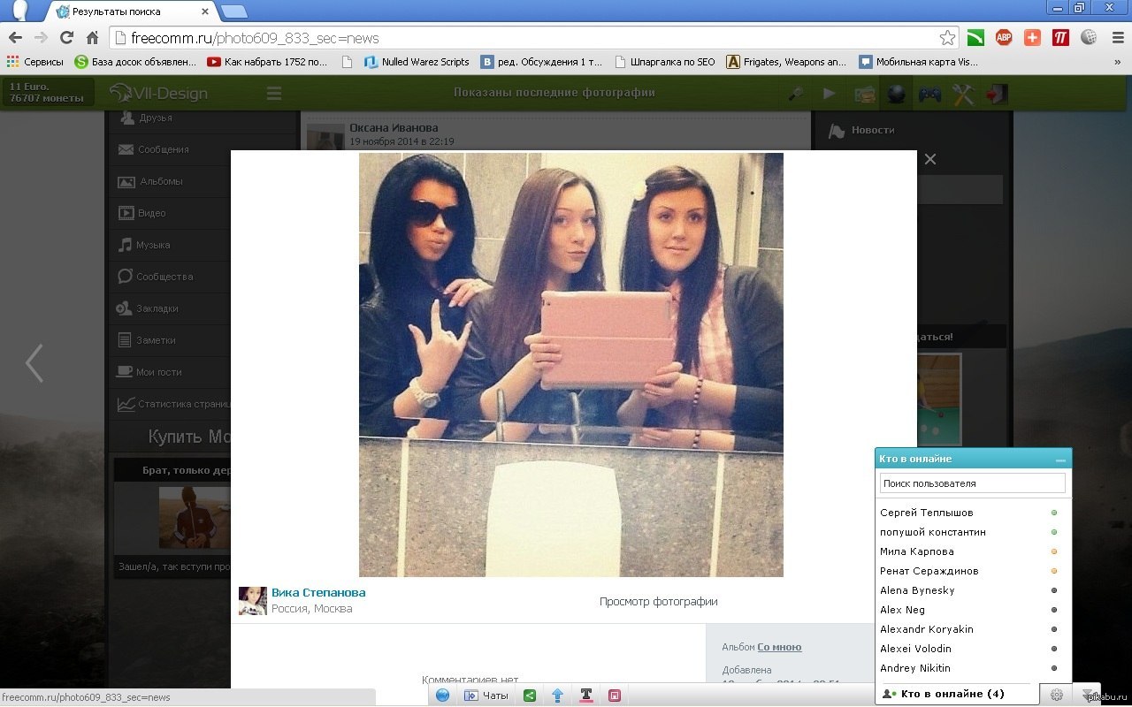Screen dimensions: 1132x707
Task: Open the online panel settings gear
Action: (1056, 695)
